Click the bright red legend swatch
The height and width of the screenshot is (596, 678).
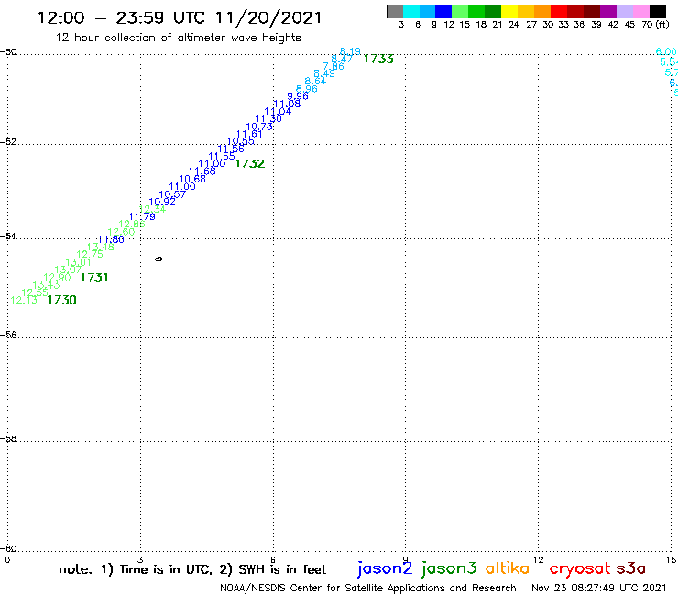[x=559, y=12]
